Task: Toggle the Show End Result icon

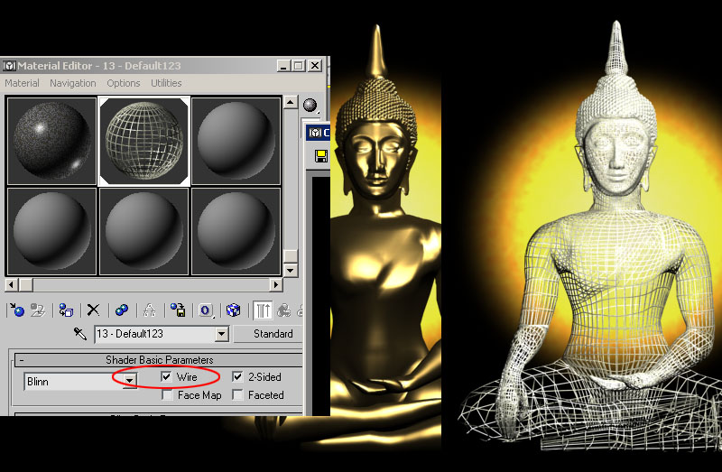Action: [x=263, y=310]
